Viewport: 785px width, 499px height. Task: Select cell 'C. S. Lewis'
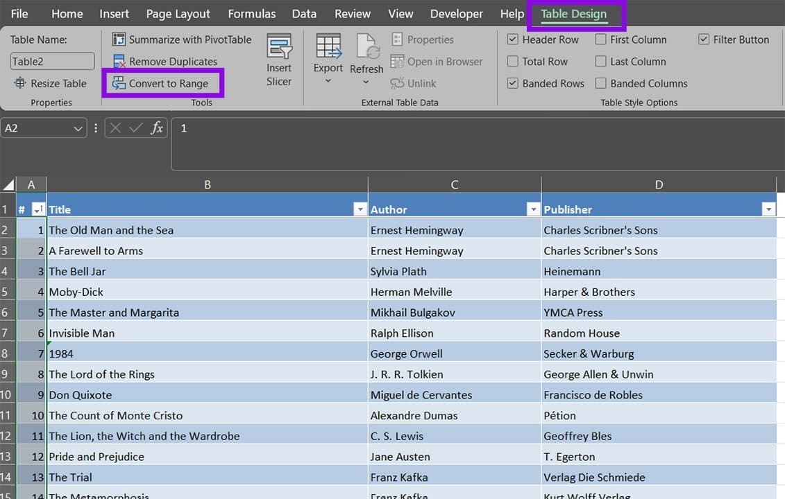coord(455,436)
